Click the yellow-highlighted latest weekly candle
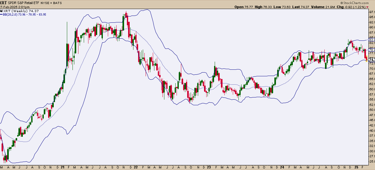Screen dimensions: 375x170 [x=366, y=59]
